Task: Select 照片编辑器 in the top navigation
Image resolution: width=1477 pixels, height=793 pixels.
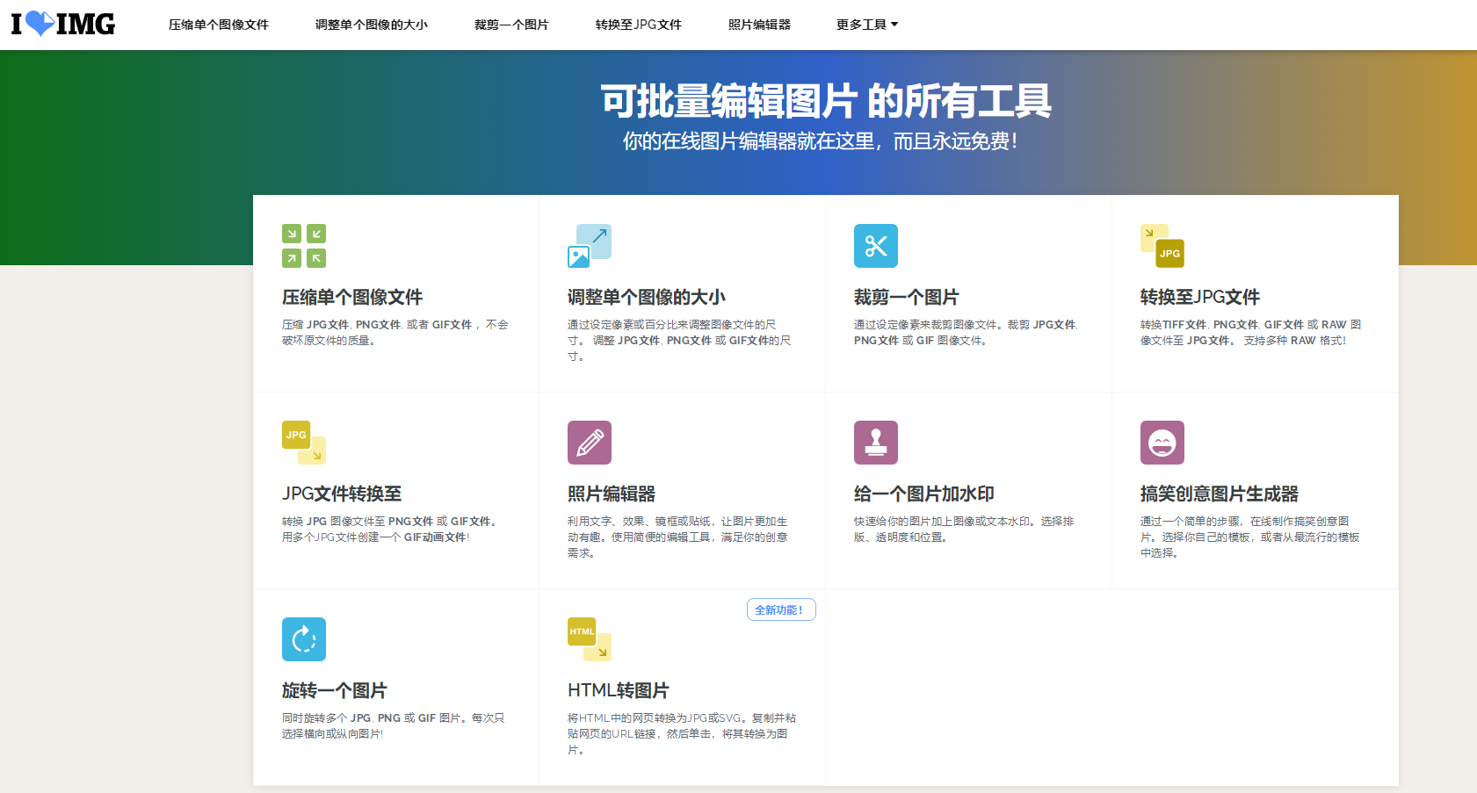Action: point(759,24)
